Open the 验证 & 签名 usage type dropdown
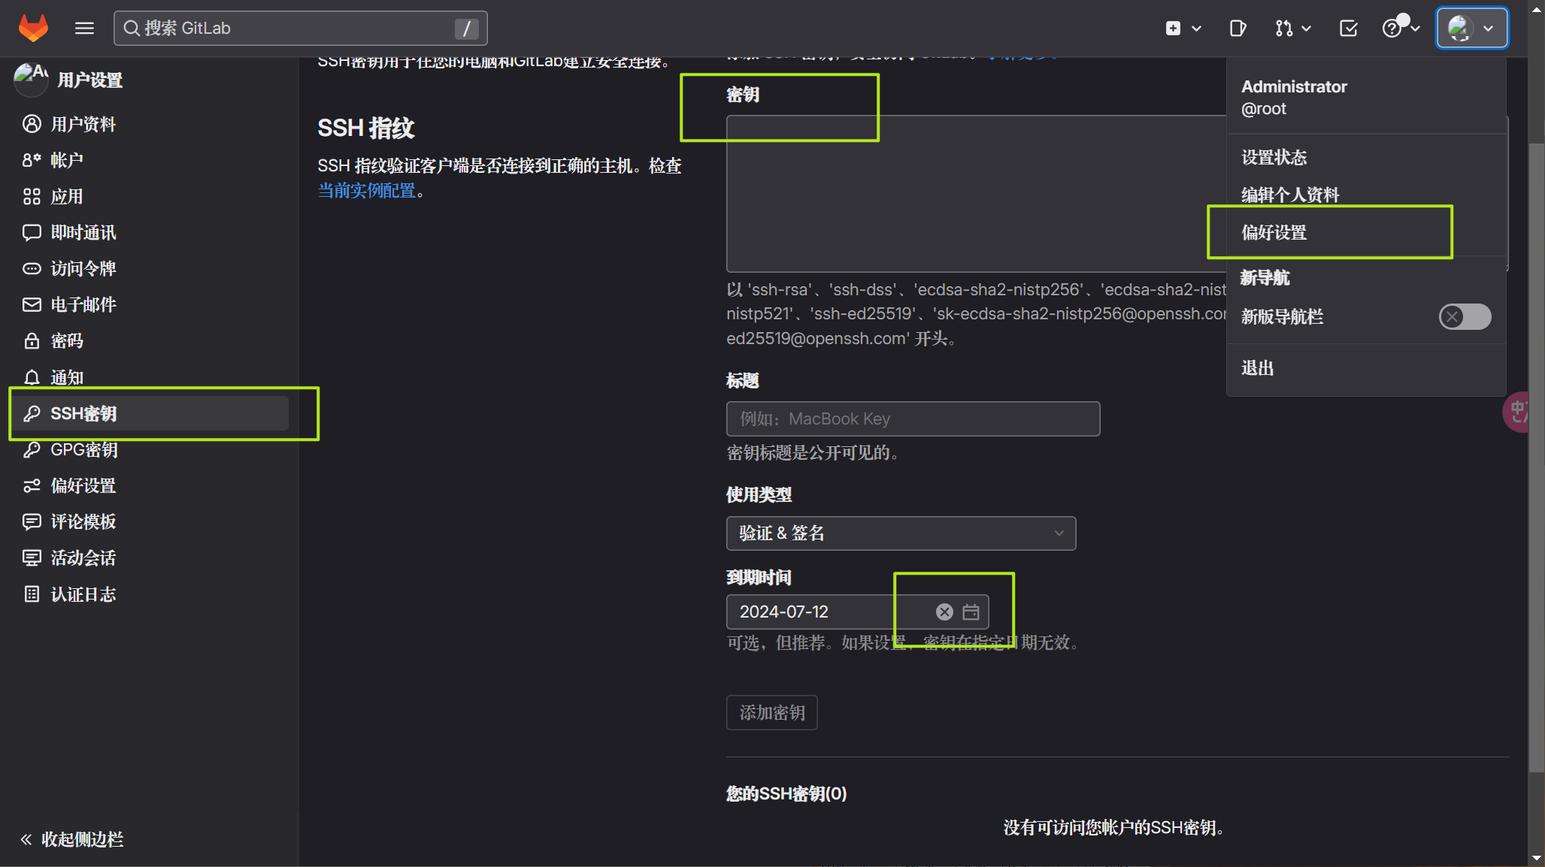The width and height of the screenshot is (1545, 867). 900,533
